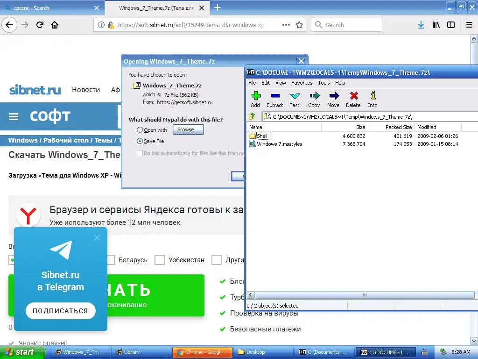Viewport: 478px width, 359px height.
Task: Check Do this automatically for files checkbox
Action: click(x=140, y=153)
